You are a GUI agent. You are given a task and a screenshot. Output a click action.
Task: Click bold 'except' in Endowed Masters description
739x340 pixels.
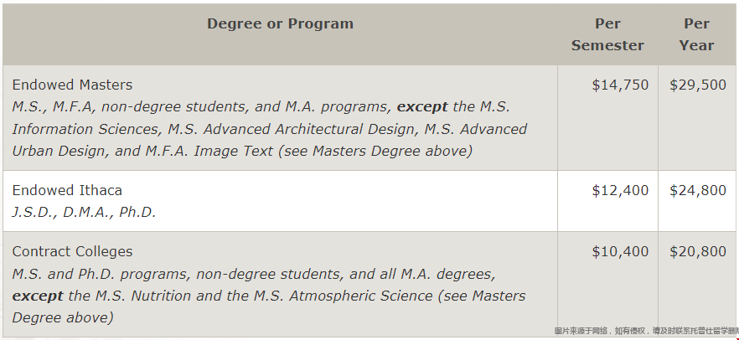point(422,107)
